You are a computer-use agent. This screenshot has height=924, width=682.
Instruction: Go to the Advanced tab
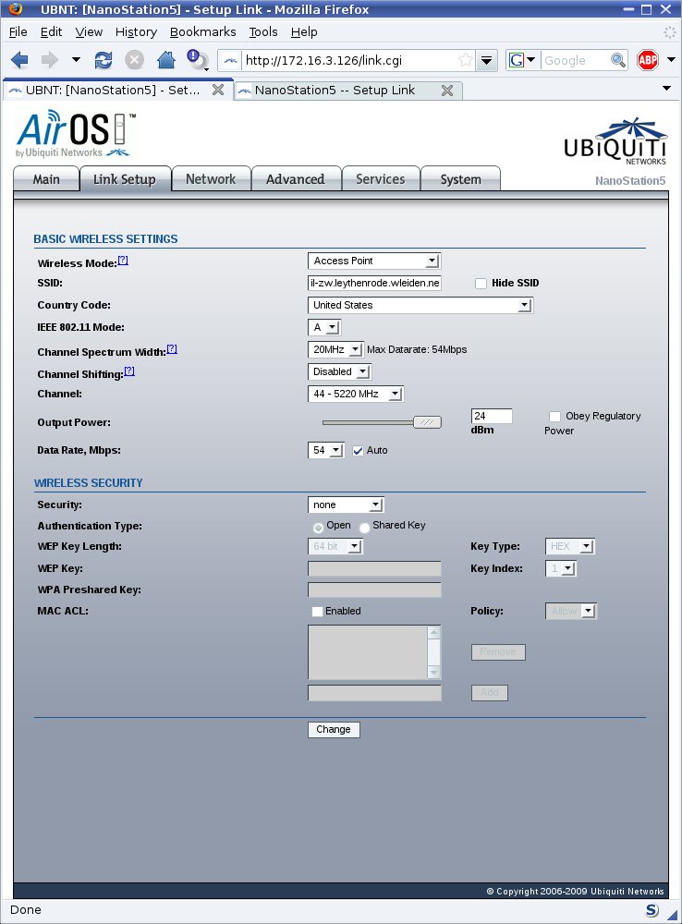(295, 179)
